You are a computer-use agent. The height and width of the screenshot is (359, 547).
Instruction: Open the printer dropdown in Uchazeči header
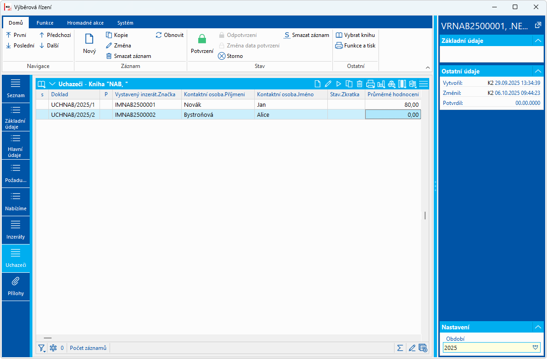pos(370,83)
